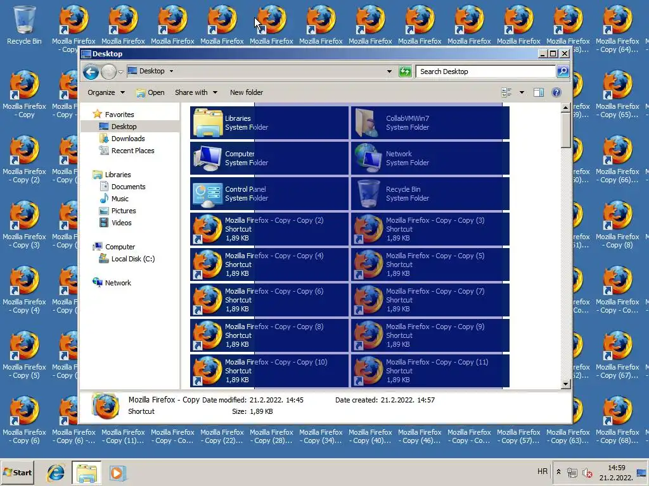Select Mozilla Firefox - Copy - Copy (11) shortcut
The width and height of the screenshot is (649, 486).
[x=430, y=371]
